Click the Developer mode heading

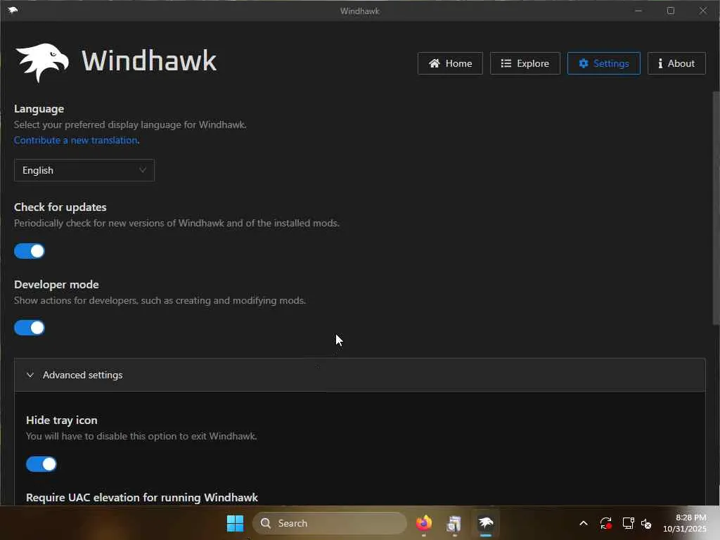[x=56, y=285]
